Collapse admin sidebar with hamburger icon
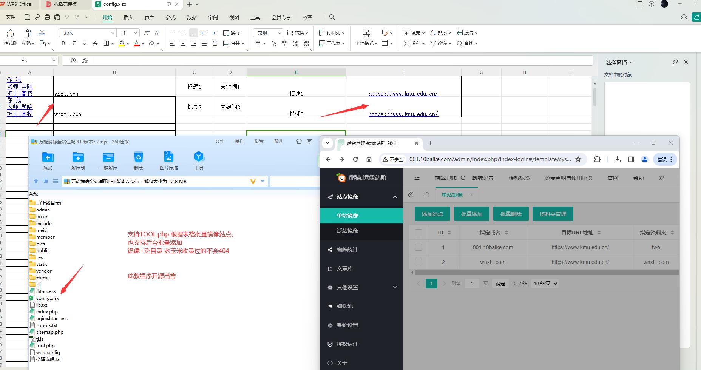701x370 pixels. click(417, 178)
